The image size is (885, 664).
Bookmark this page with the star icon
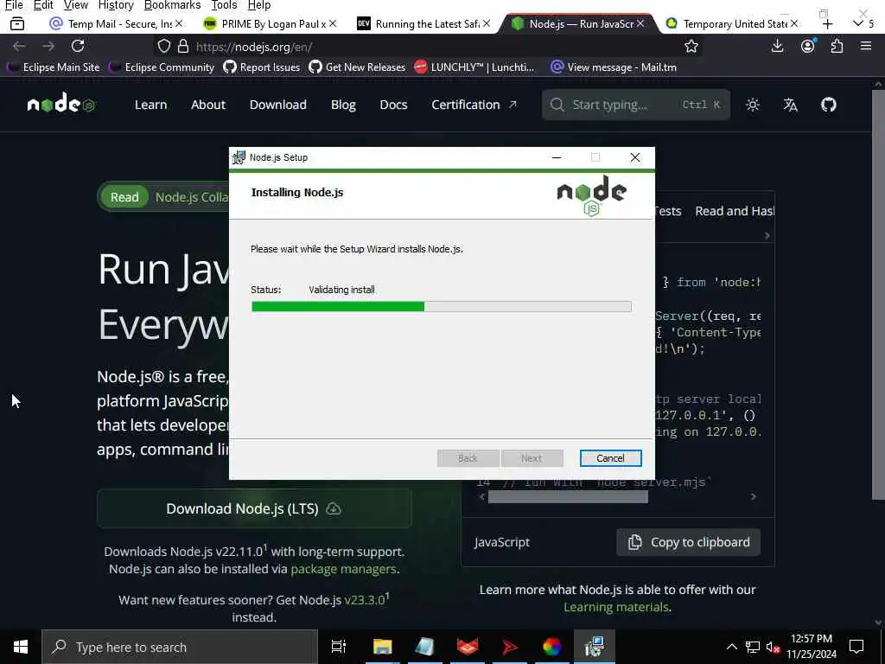coord(691,47)
